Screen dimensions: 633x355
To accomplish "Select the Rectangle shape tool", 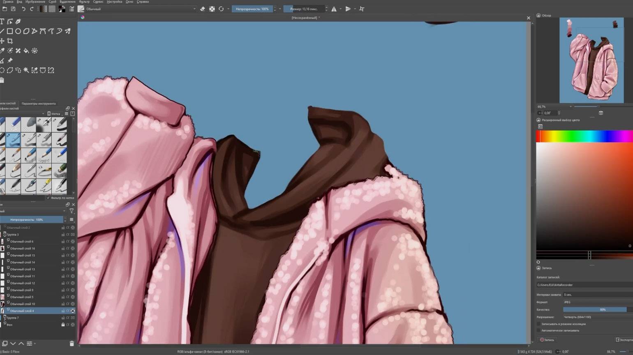I will [10, 31].
